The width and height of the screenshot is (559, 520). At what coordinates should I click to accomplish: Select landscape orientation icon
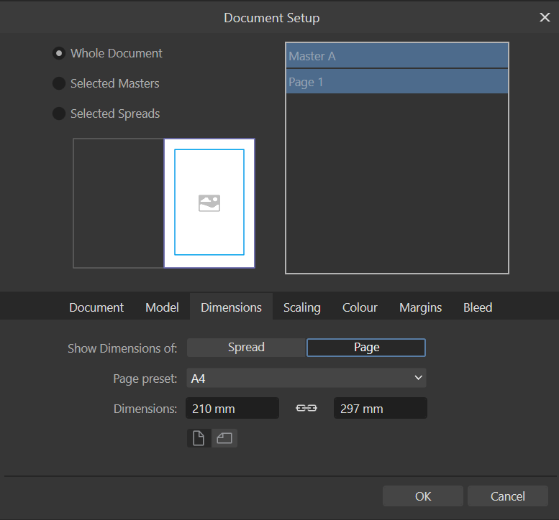click(224, 438)
